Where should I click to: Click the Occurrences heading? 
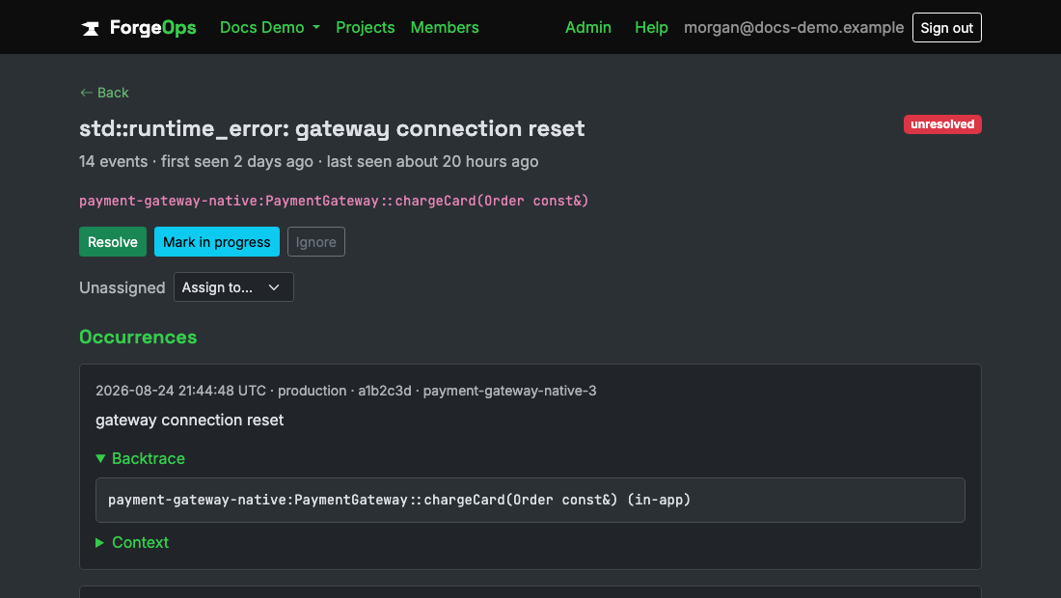[138, 337]
